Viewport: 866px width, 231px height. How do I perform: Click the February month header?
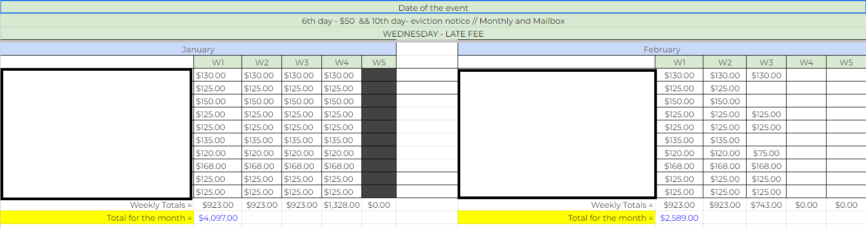661,49
